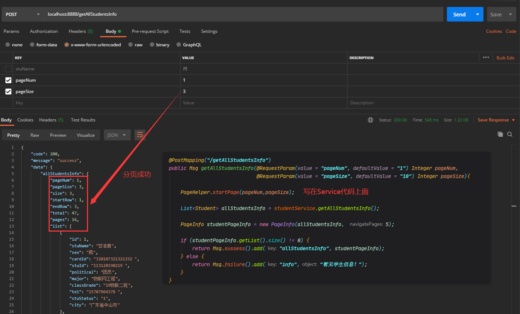
Task: Click the "major": "物联网工程" line
Action: (95, 279)
